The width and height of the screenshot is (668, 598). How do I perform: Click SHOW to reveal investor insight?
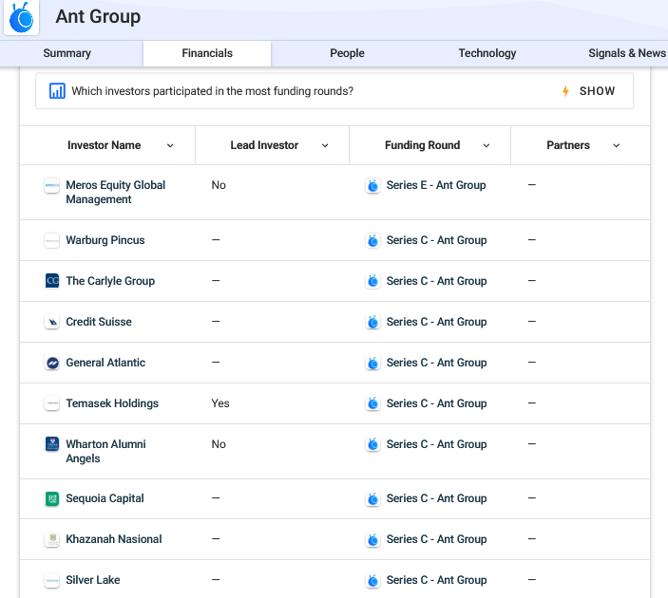coord(597,91)
